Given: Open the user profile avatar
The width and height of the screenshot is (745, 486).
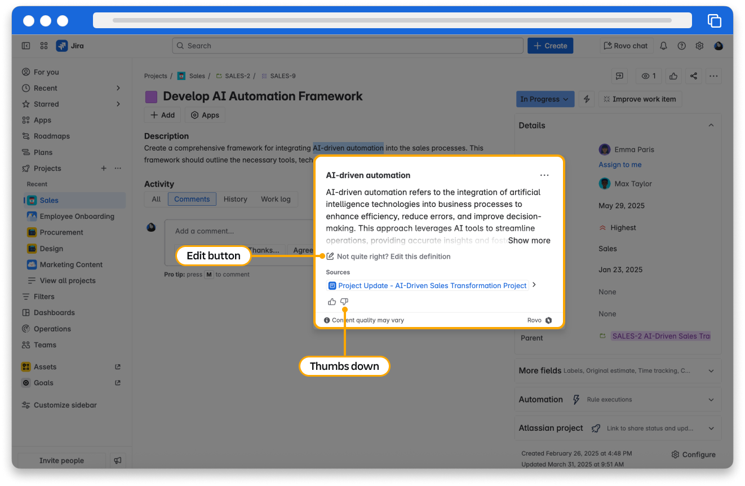Looking at the screenshot, I should point(719,46).
